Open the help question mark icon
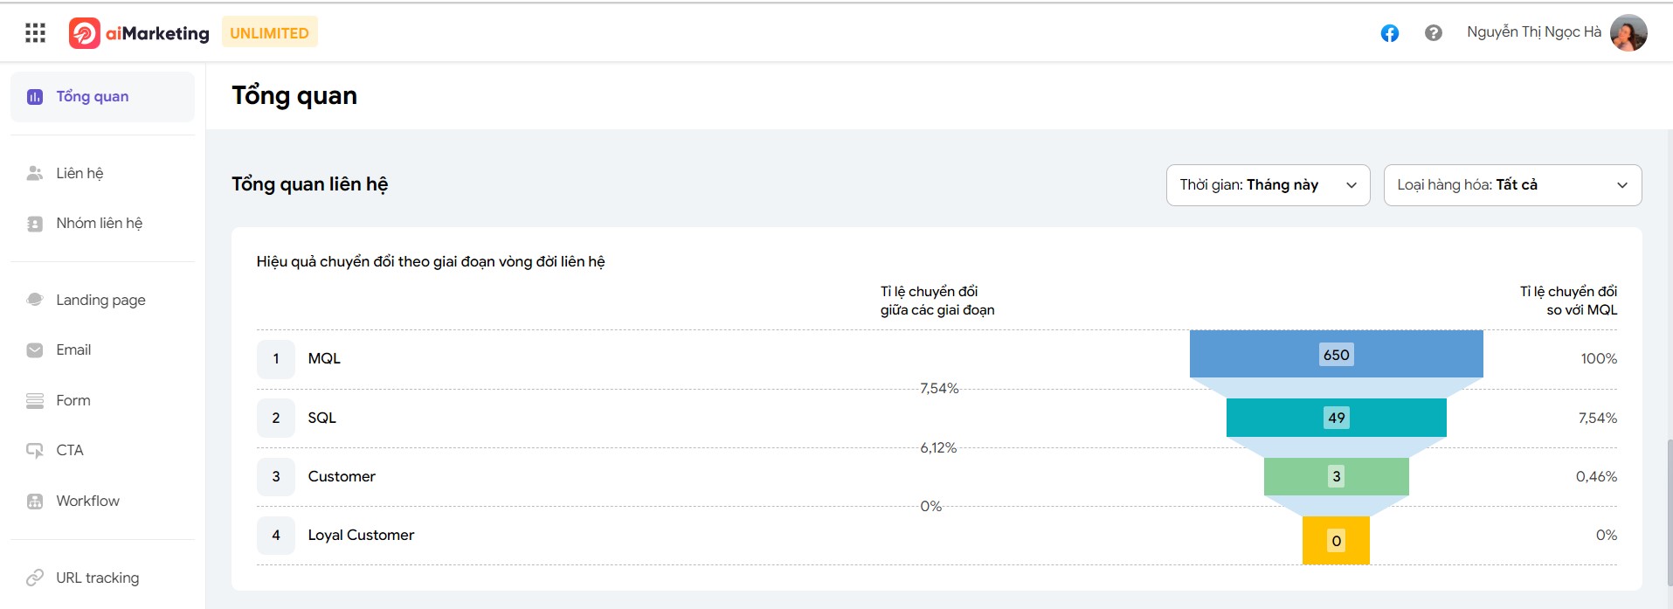1673x609 pixels. pos(1433,33)
